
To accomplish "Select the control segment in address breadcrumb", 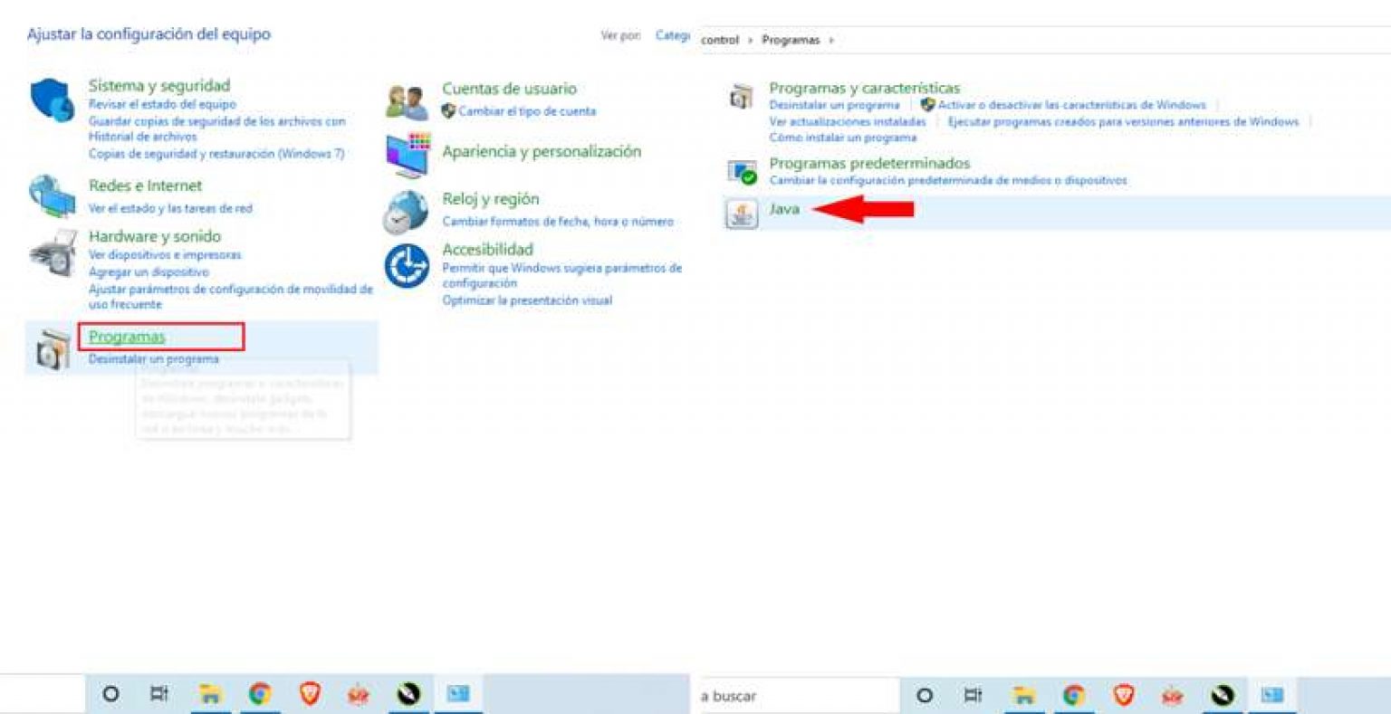I will [720, 40].
